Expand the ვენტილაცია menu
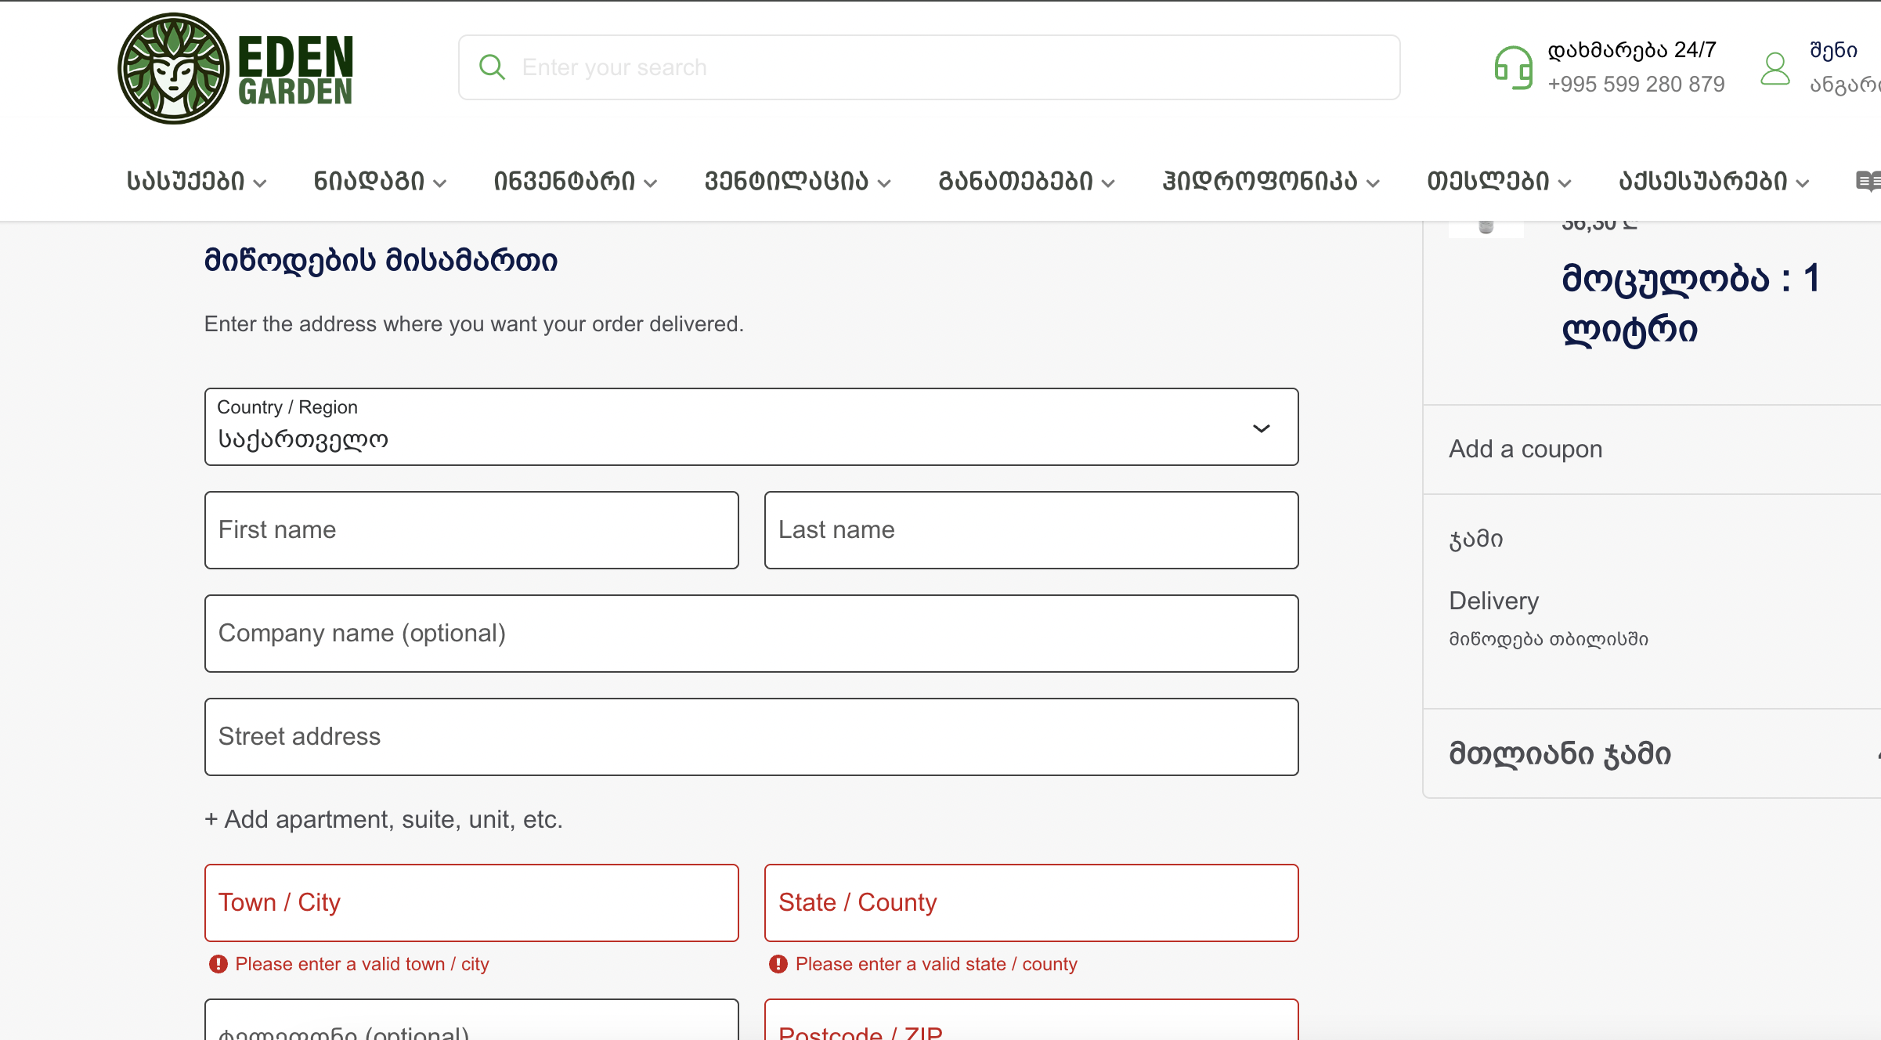The width and height of the screenshot is (1881, 1040). 797,182
